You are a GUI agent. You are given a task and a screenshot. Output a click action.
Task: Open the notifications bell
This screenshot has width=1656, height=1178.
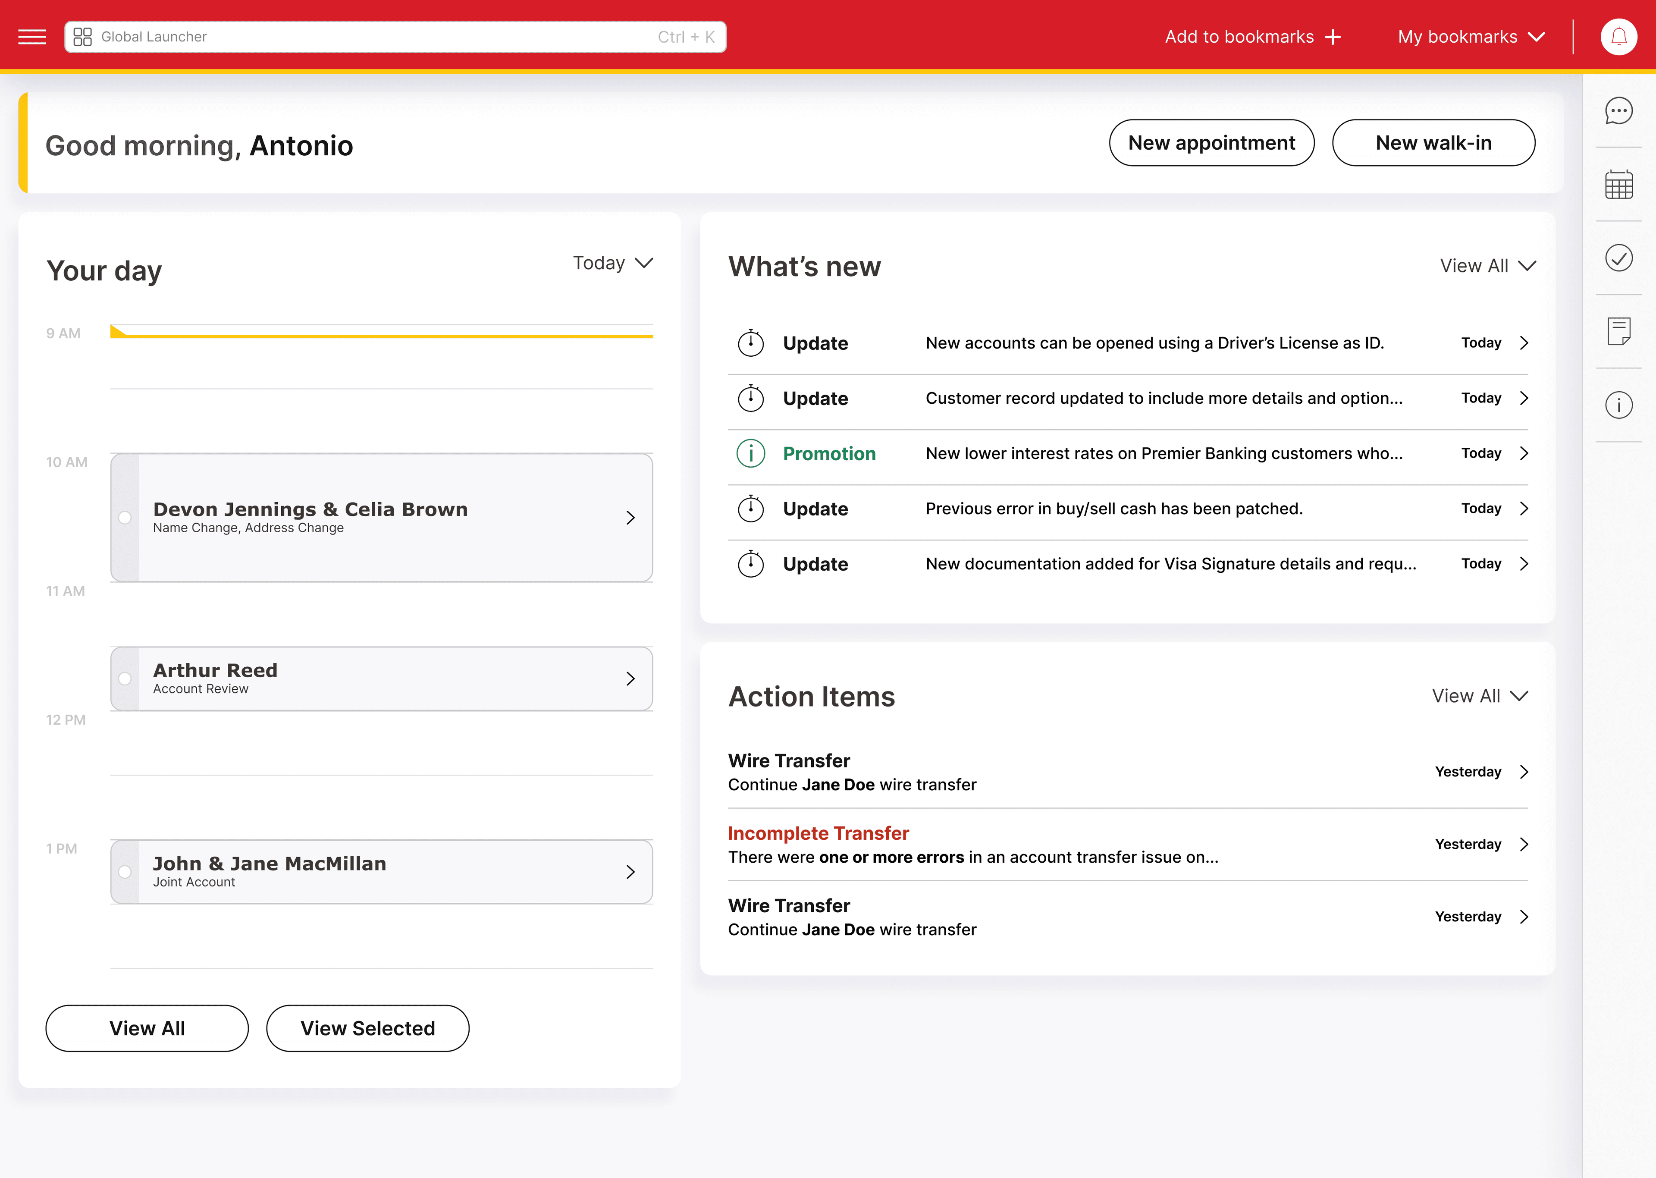[x=1620, y=36]
